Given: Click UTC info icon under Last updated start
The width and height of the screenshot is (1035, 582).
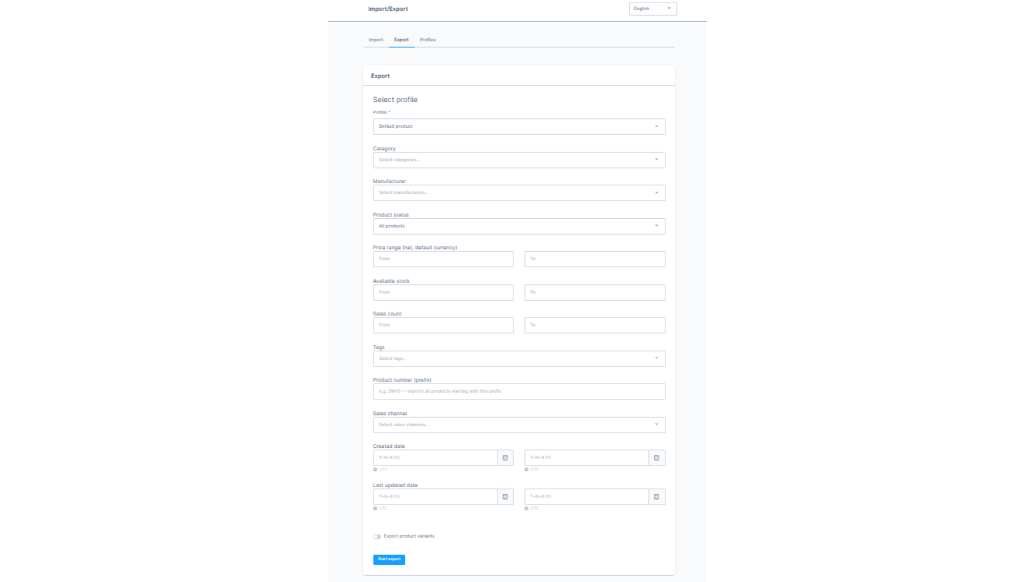Looking at the screenshot, I should [375, 508].
